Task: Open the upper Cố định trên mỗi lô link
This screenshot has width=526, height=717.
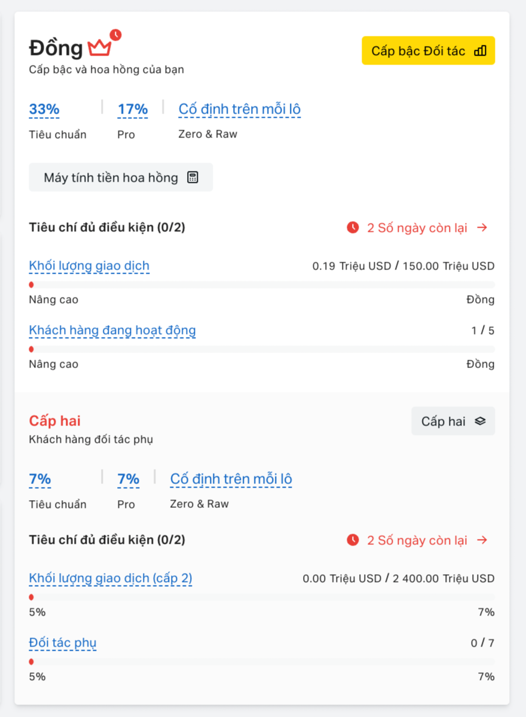Action: [240, 109]
